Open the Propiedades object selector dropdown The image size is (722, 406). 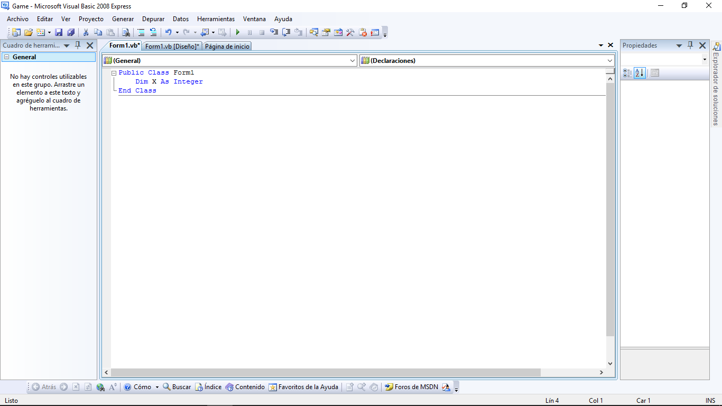(705, 60)
